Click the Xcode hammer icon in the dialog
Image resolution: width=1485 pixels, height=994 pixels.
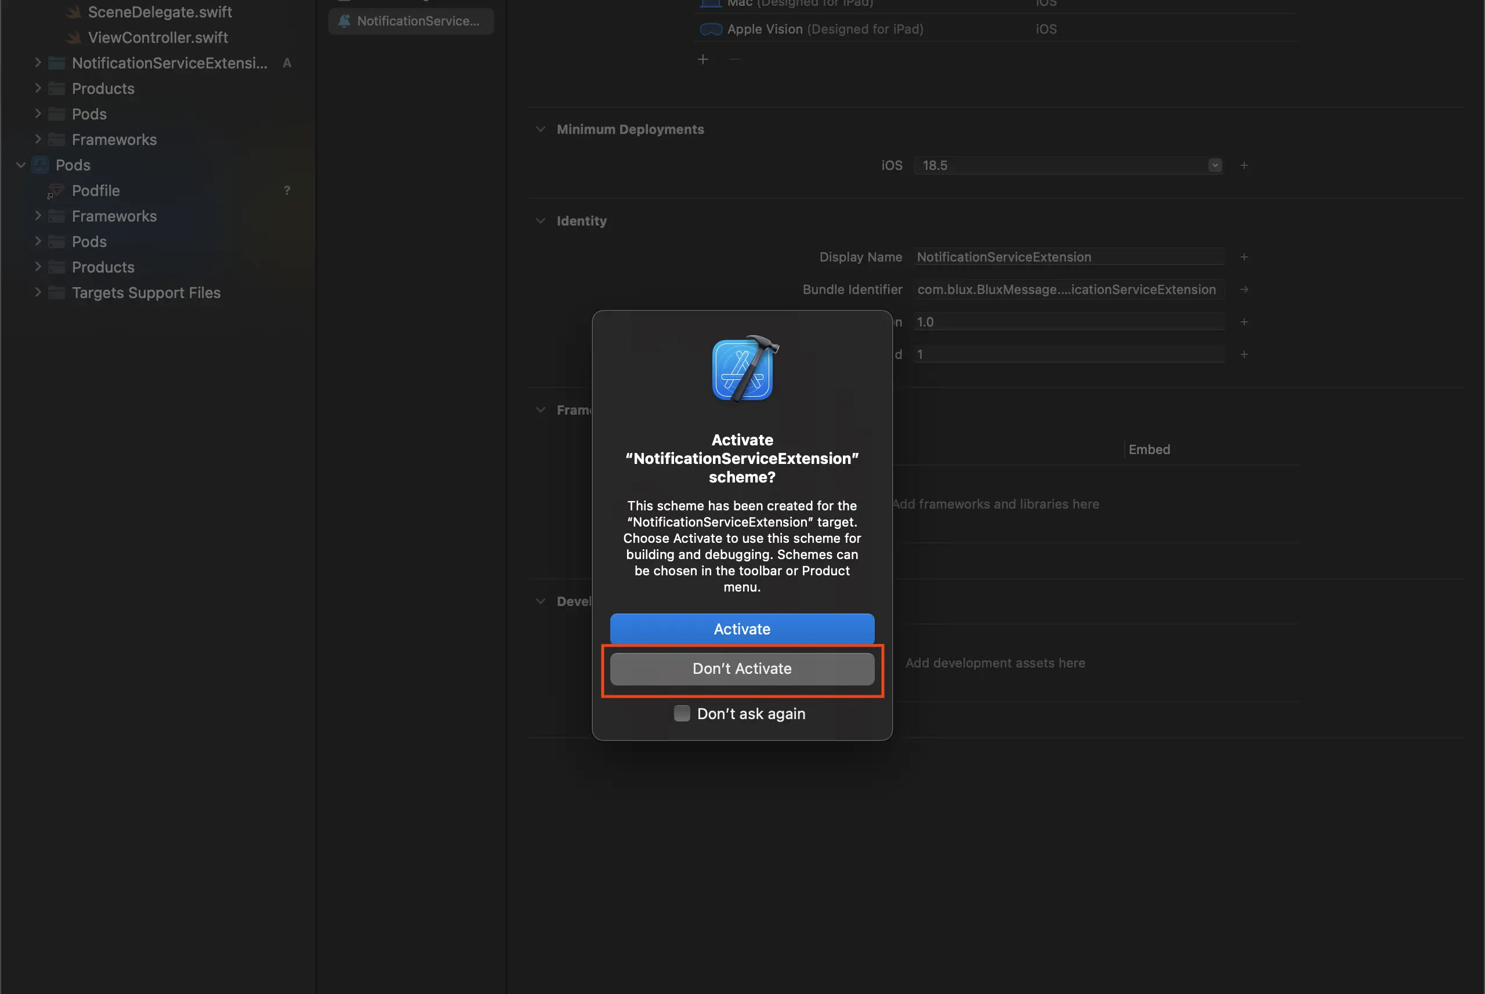point(745,369)
